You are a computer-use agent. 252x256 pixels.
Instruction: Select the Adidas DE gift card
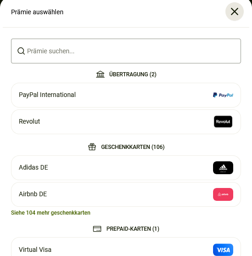[x=126, y=168]
